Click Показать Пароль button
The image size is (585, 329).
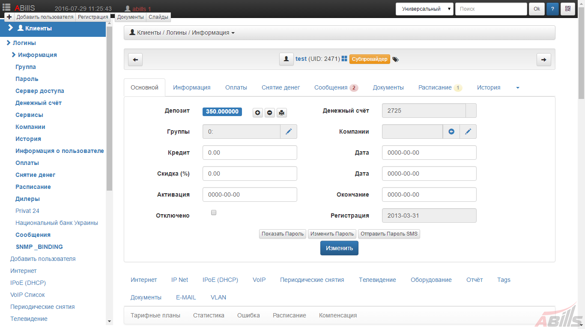point(283,234)
